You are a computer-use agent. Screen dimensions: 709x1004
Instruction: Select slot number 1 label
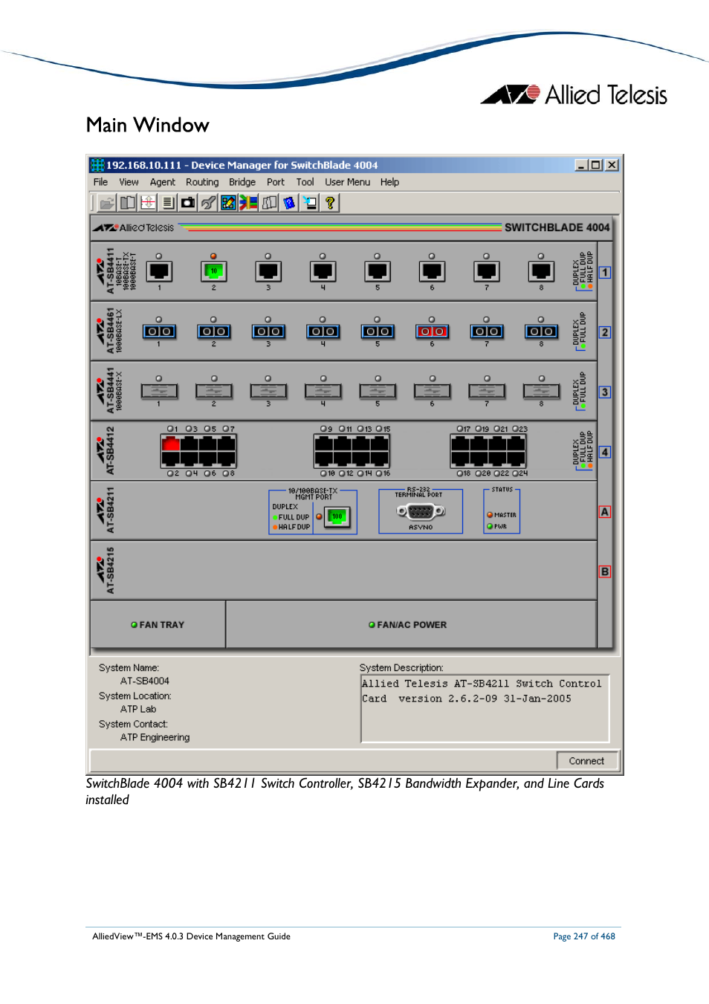click(605, 273)
